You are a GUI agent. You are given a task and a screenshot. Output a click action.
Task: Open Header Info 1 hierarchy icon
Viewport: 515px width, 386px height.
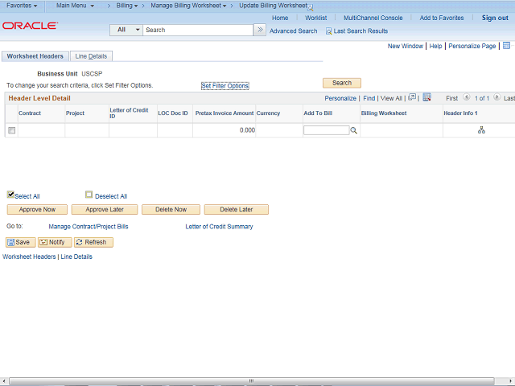pyautogui.click(x=481, y=130)
